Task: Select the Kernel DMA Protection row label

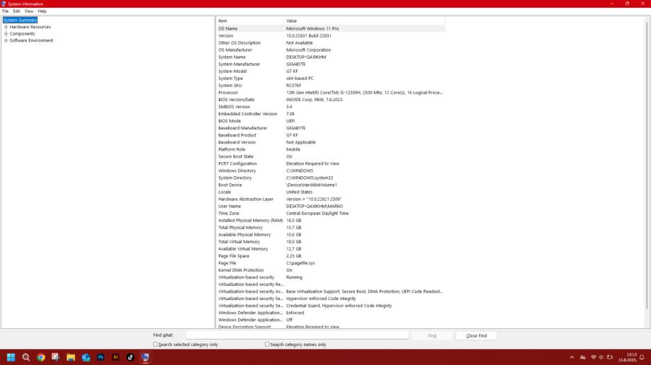Action: point(241,270)
